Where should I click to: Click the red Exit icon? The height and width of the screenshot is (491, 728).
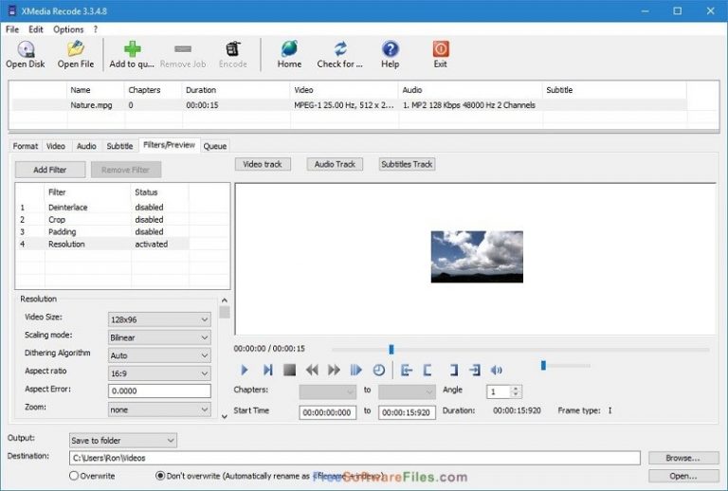click(441, 49)
